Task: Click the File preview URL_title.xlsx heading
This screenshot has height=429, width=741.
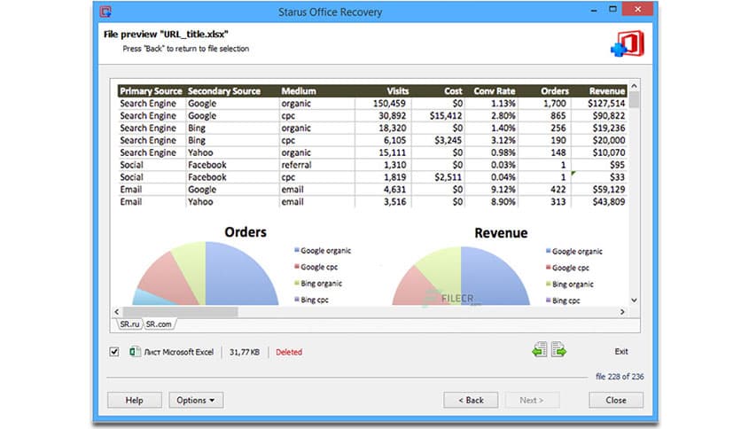Action: click(166, 34)
